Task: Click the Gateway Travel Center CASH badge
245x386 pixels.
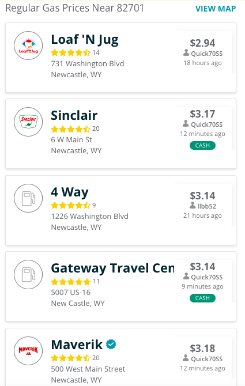Action: (x=202, y=298)
